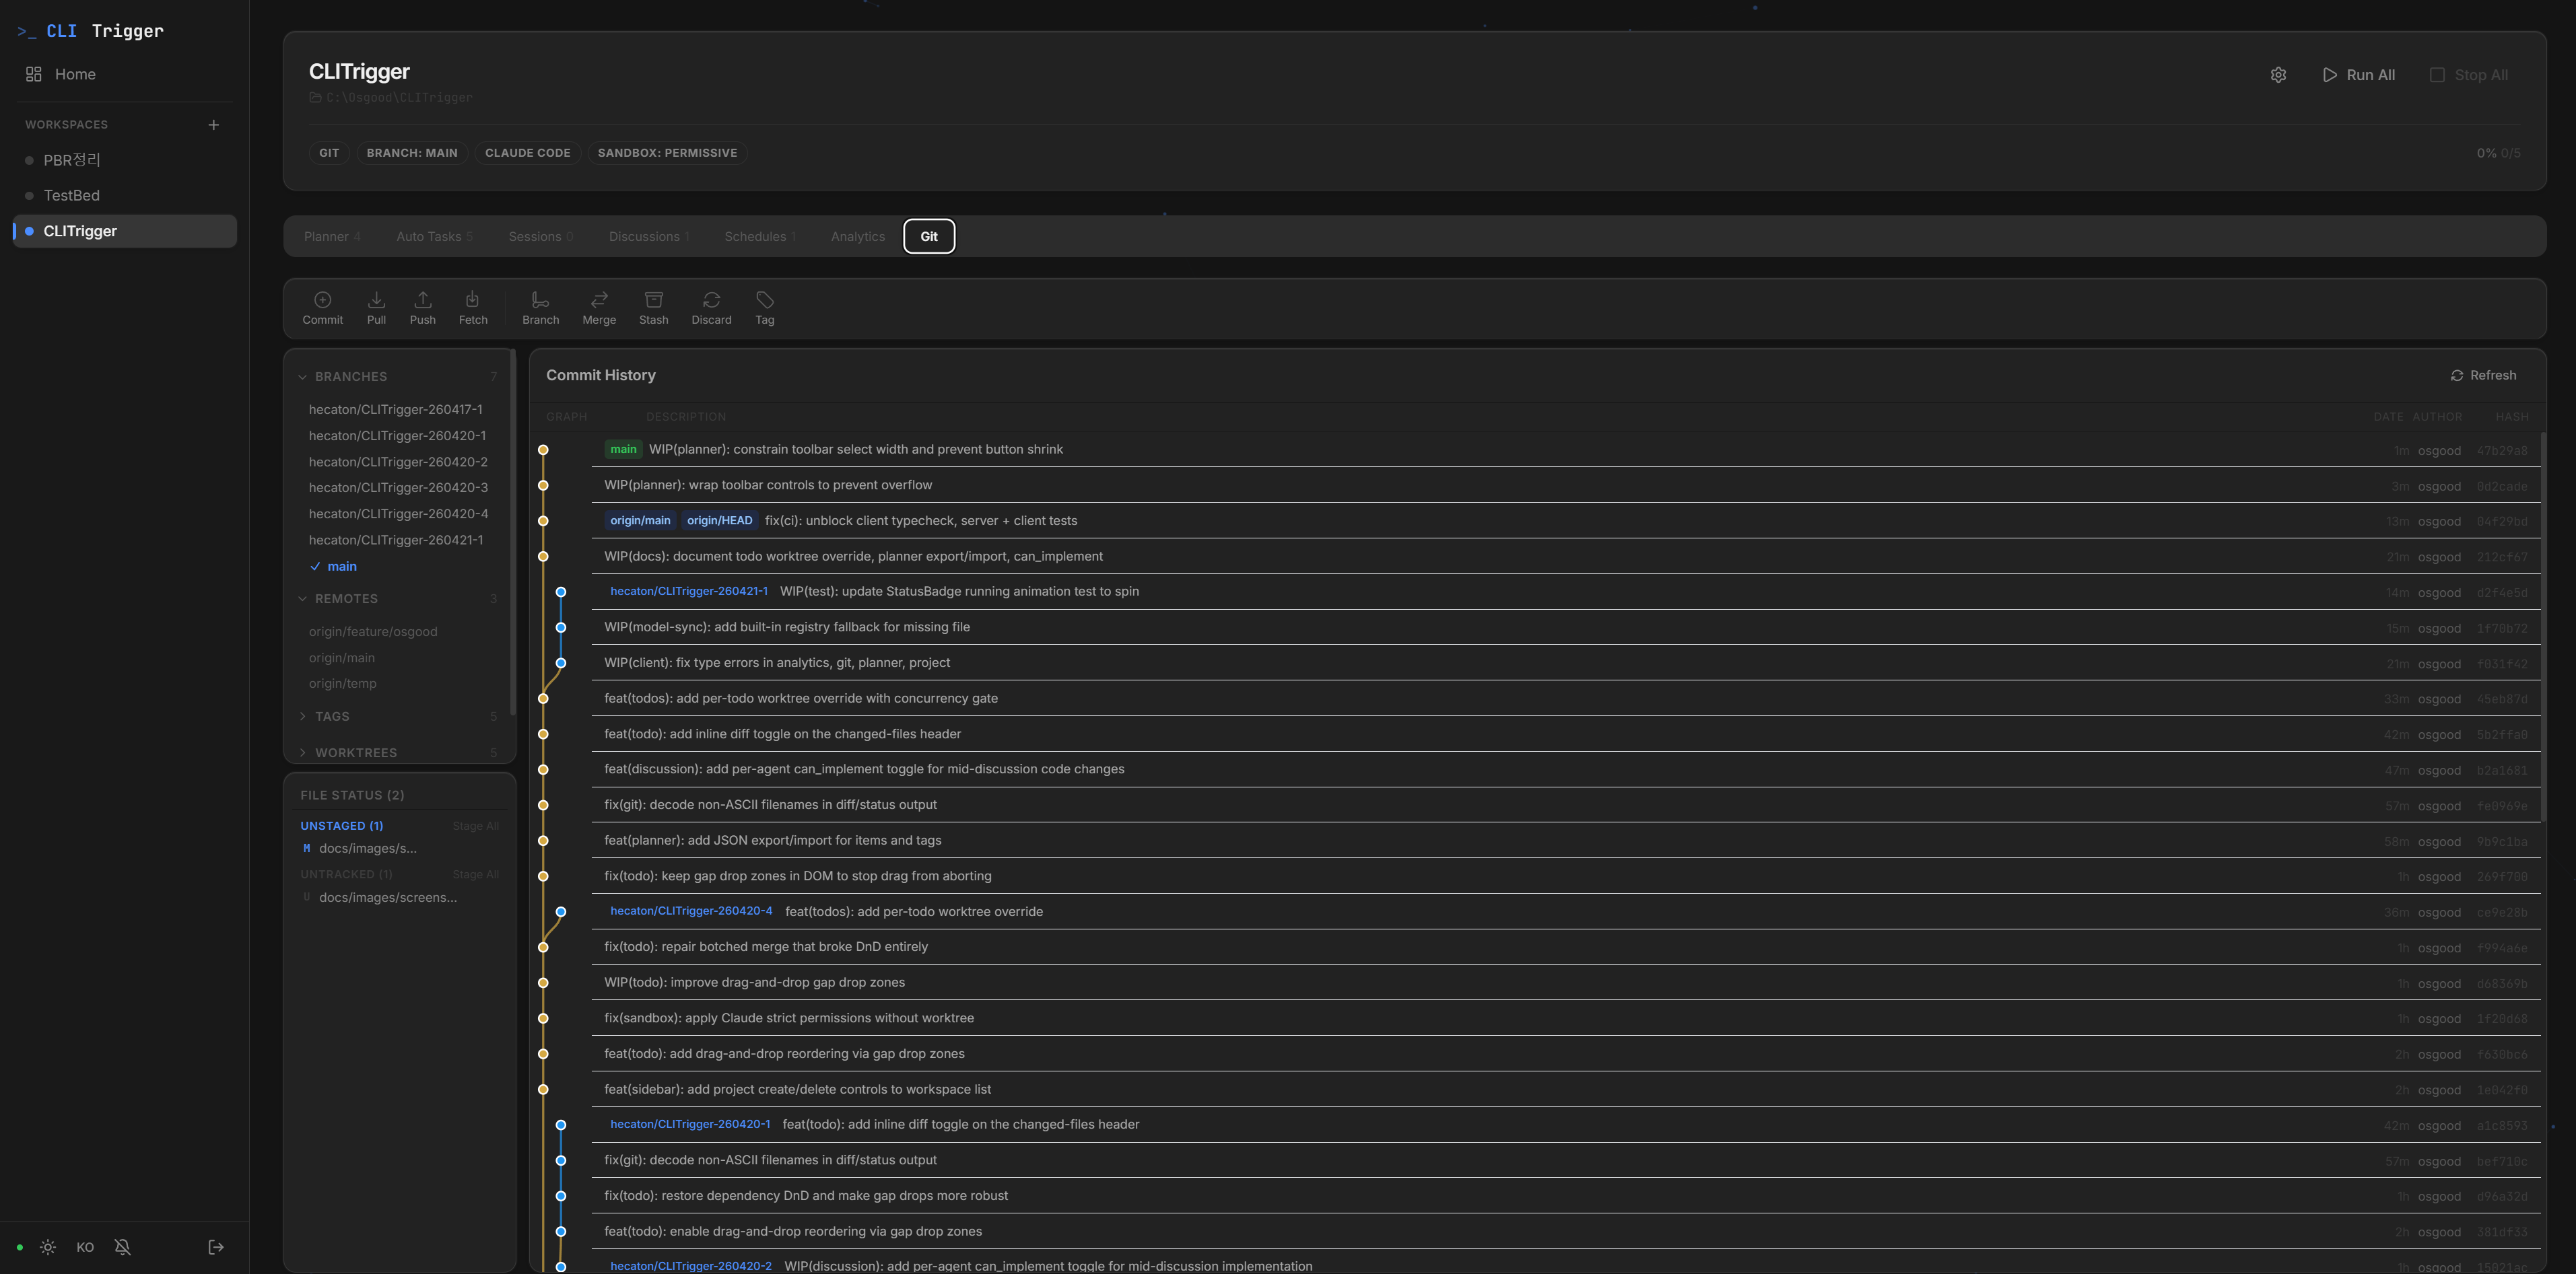Click commit hash 47b29a8
This screenshot has width=2576, height=1274.
(2502, 451)
